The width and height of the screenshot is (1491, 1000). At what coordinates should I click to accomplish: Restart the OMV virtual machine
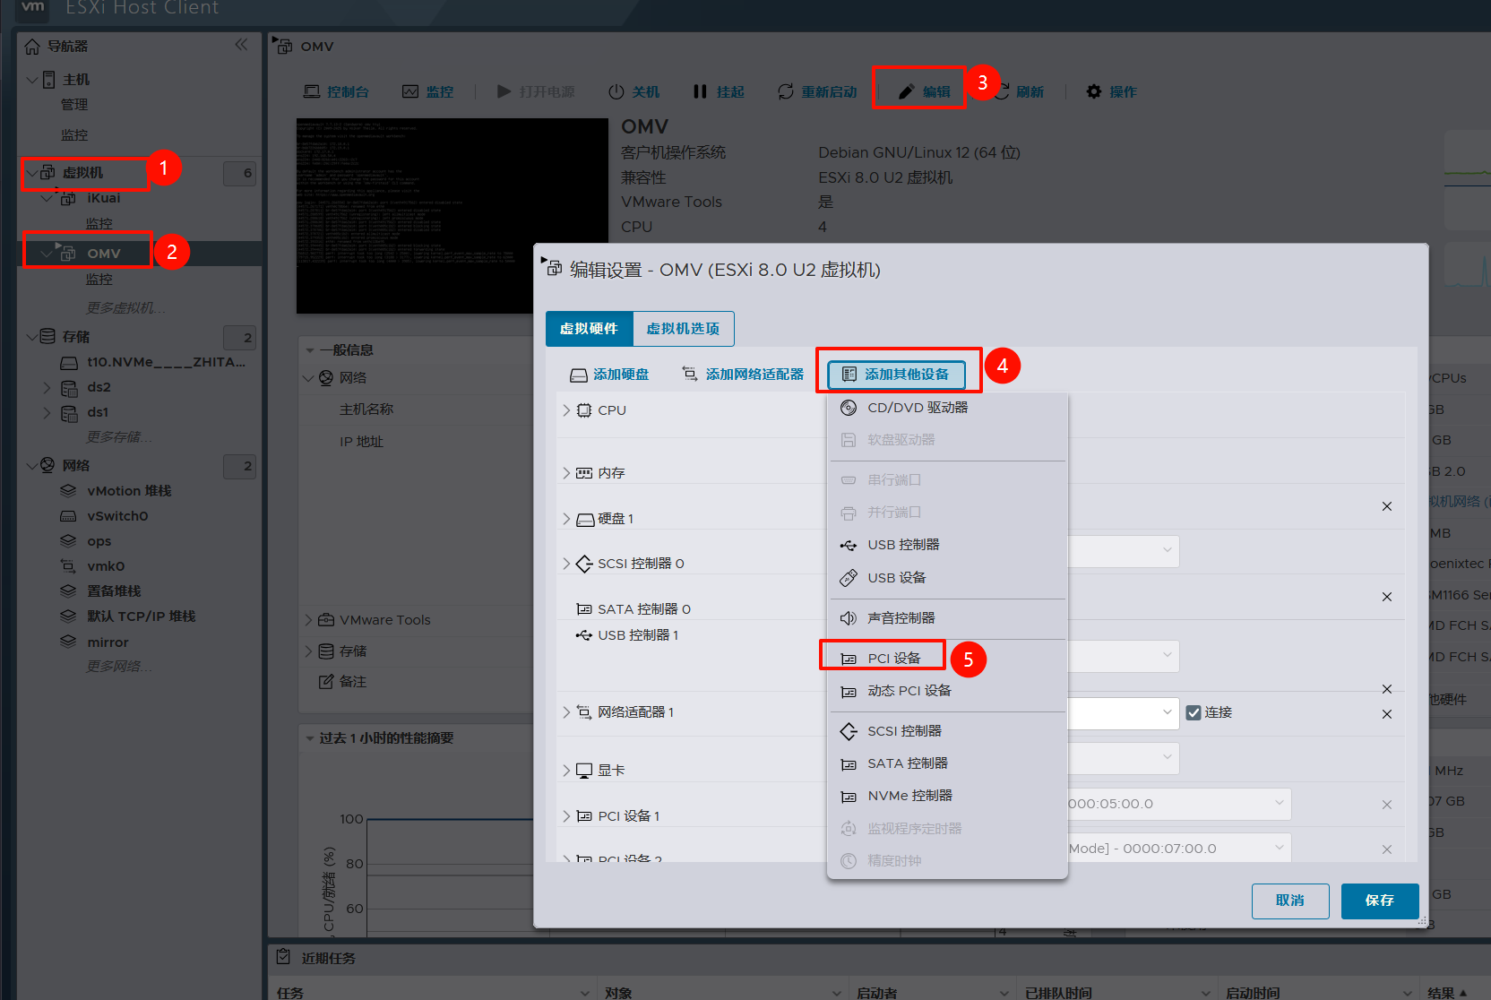[x=817, y=91]
